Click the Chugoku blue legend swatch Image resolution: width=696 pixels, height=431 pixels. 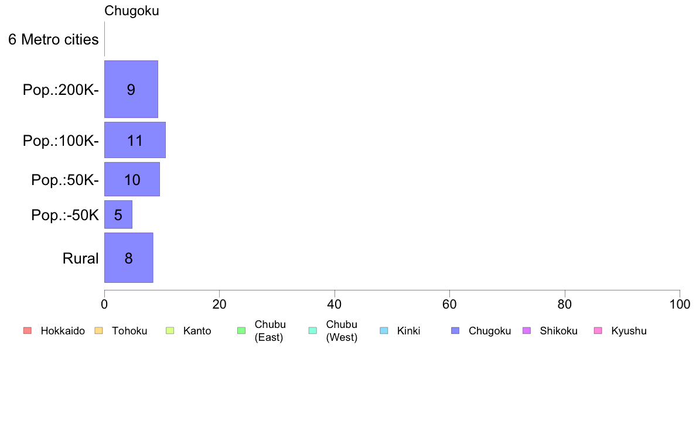[x=455, y=331]
